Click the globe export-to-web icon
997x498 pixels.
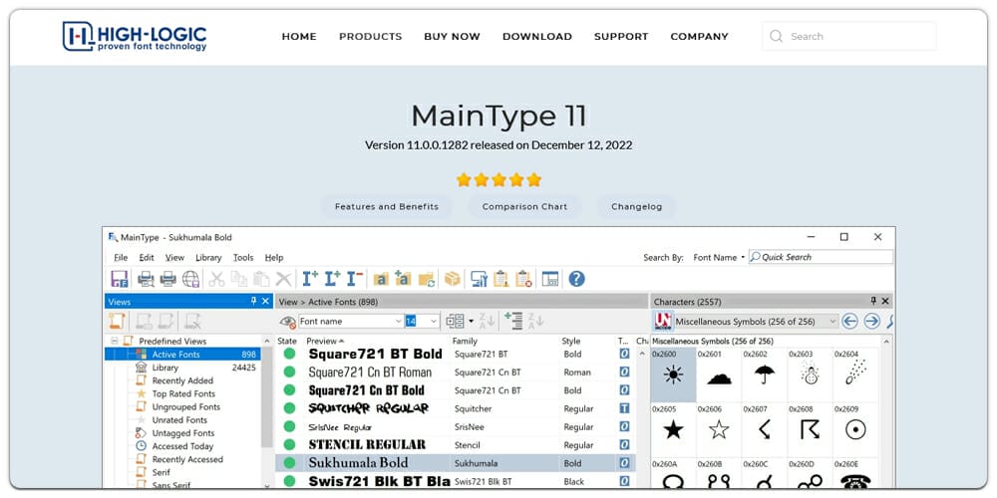tap(190, 279)
